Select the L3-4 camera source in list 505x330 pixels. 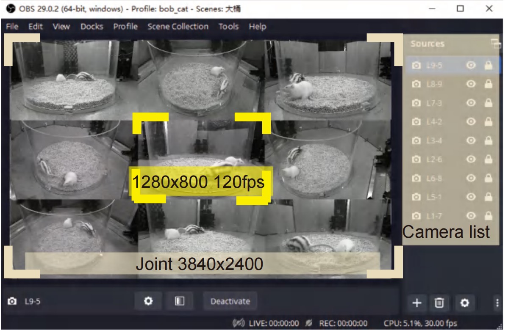(435, 140)
